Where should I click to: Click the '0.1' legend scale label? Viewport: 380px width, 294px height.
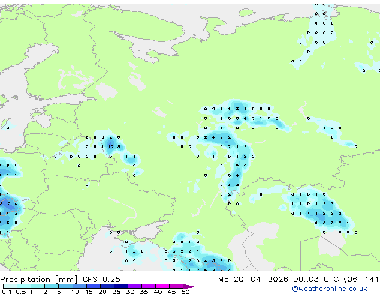coord(7,292)
